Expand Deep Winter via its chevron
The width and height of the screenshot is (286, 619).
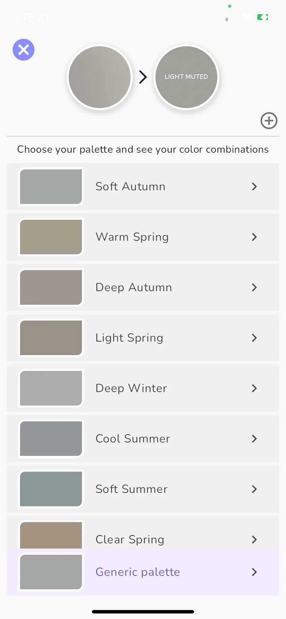[x=254, y=388]
